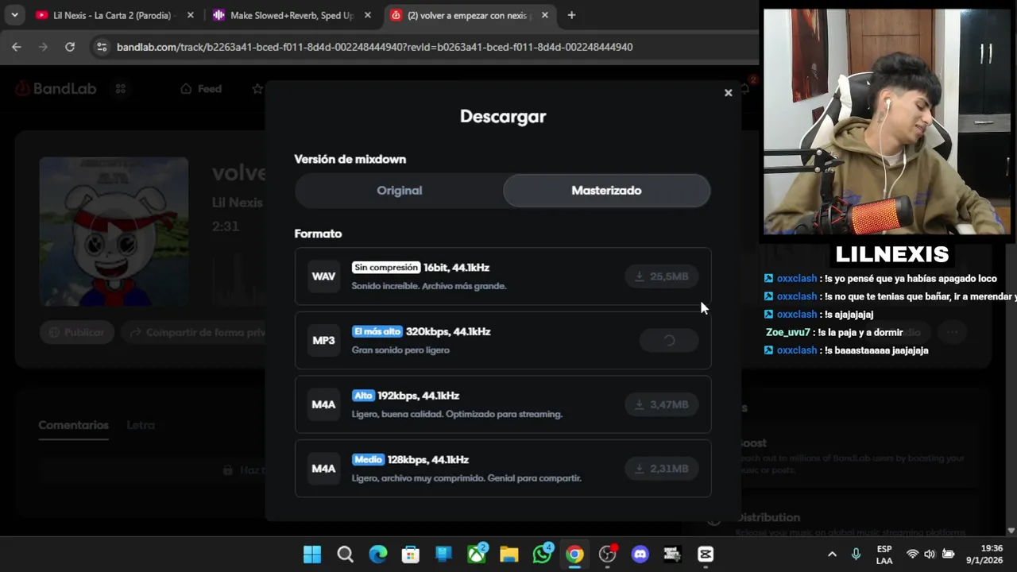Image resolution: width=1017 pixels, height=572 pixels.
Task: Go back in browser history
Action: [x=17, y=47]
